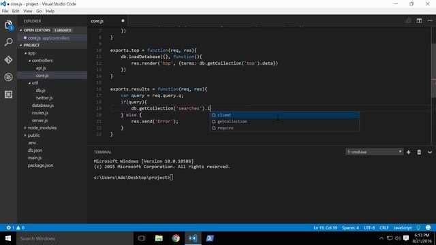The width and height of the screenshot is (436, 245).
Task: Open the View menu
Action: [27, 11]
